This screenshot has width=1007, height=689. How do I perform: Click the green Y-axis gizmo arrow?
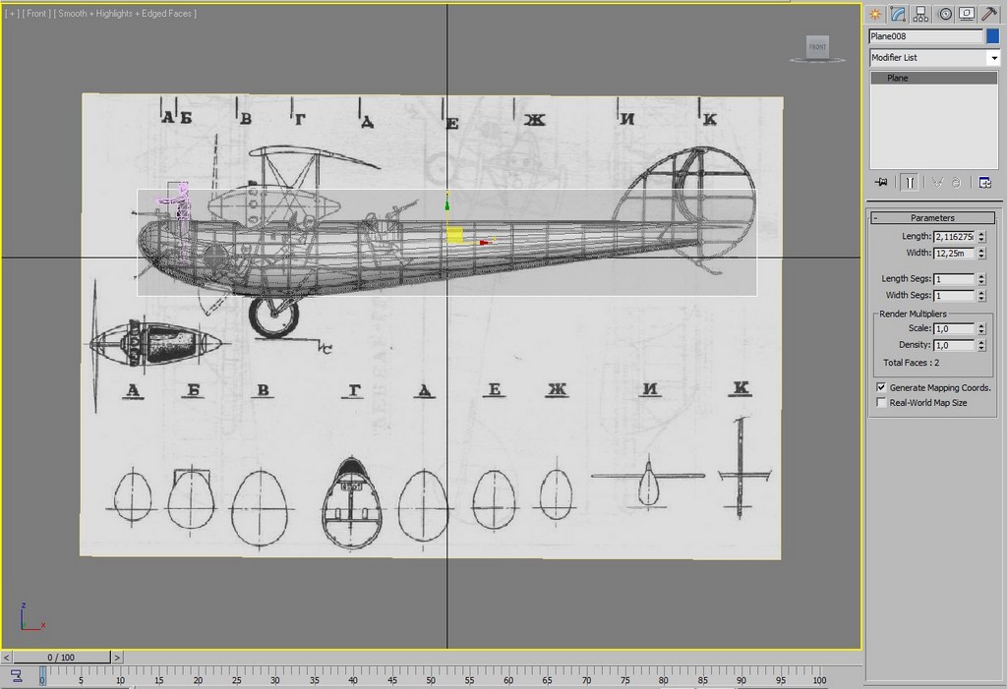point(447,202)
